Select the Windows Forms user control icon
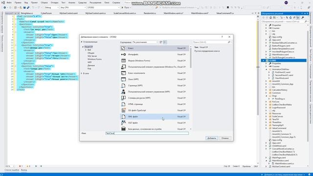The image size is (313, 176). tap(123, 67)
